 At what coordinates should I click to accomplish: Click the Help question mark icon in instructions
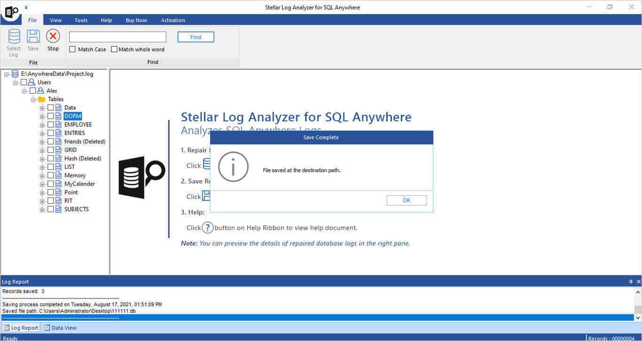point(208,227)
